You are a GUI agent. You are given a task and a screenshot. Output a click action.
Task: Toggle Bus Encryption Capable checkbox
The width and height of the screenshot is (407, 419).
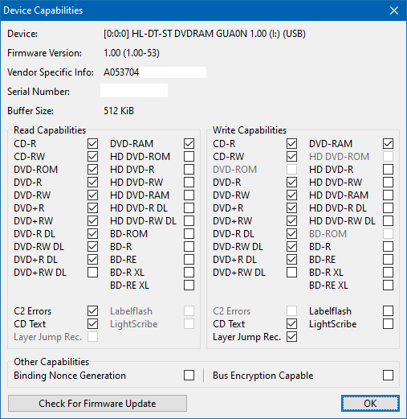(x=388, y=376)
